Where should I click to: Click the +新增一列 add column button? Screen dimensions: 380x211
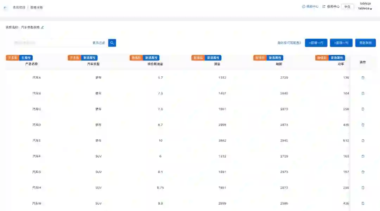point(341,43)
